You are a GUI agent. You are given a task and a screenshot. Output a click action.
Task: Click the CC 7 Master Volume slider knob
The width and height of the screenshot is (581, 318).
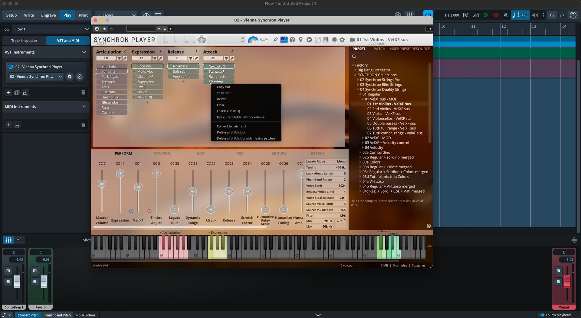102,184
